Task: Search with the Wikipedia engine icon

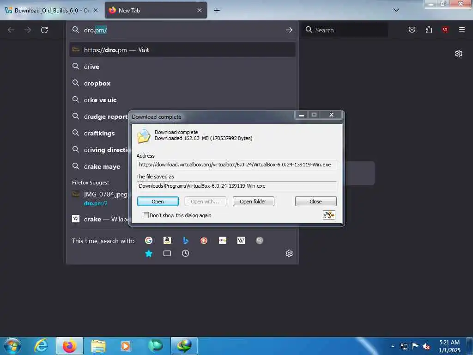Action: [241, 240]
